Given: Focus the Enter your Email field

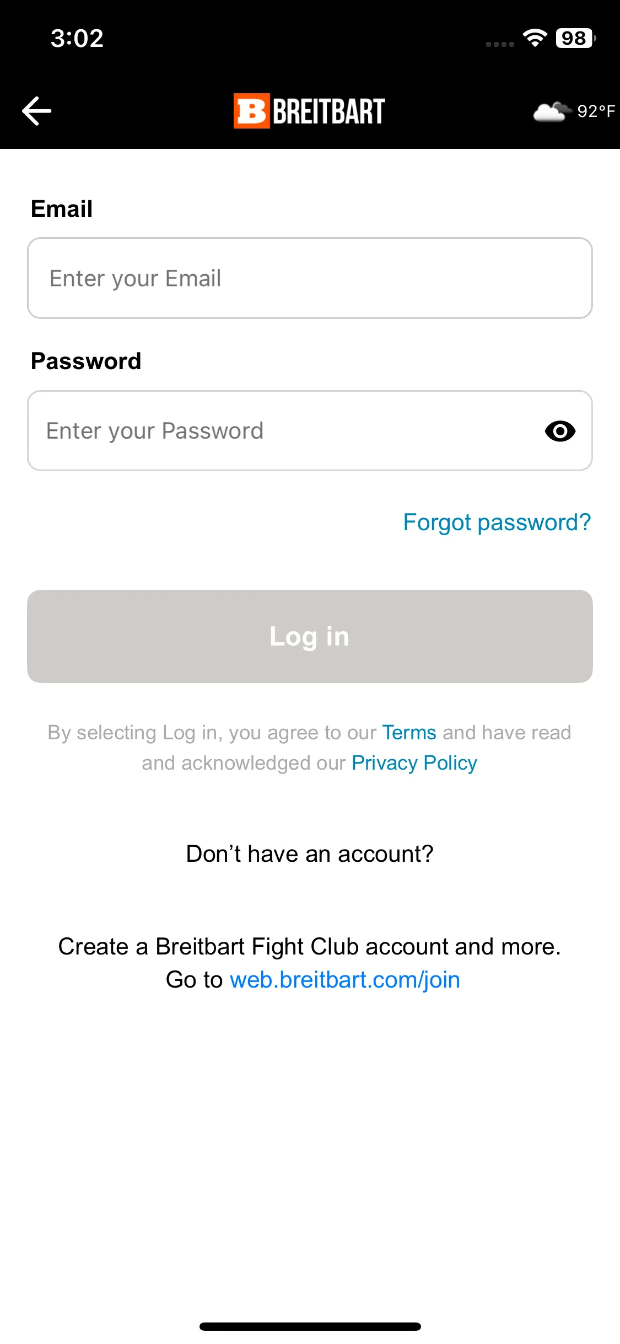Looking at the screenshot, I should [310, 278].
